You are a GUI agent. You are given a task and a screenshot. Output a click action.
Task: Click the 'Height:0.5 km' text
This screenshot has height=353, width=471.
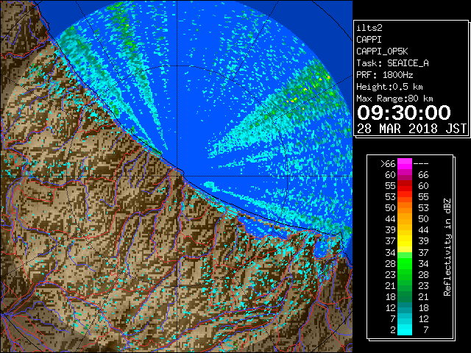click(389, 87)
